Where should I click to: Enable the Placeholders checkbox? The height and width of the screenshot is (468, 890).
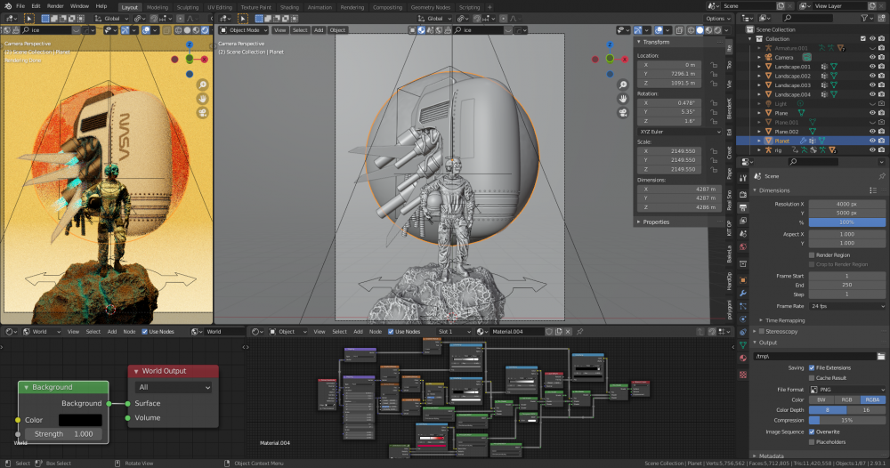click(812, 442)
